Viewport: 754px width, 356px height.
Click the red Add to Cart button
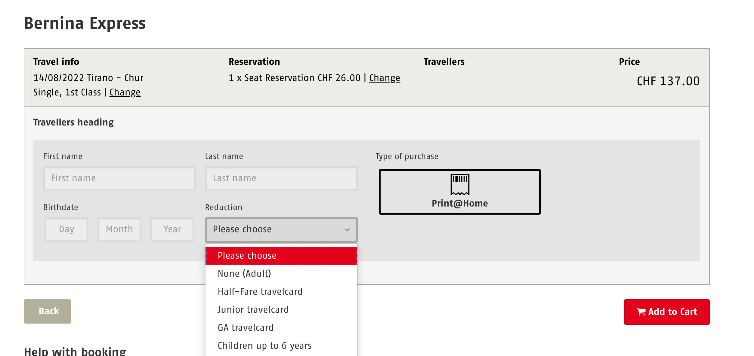(x=667, y=312)
